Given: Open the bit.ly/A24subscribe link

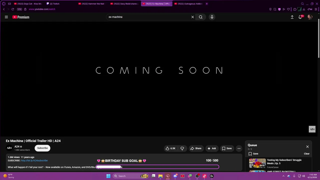Looking at the screenshot, I should (34, 160).
